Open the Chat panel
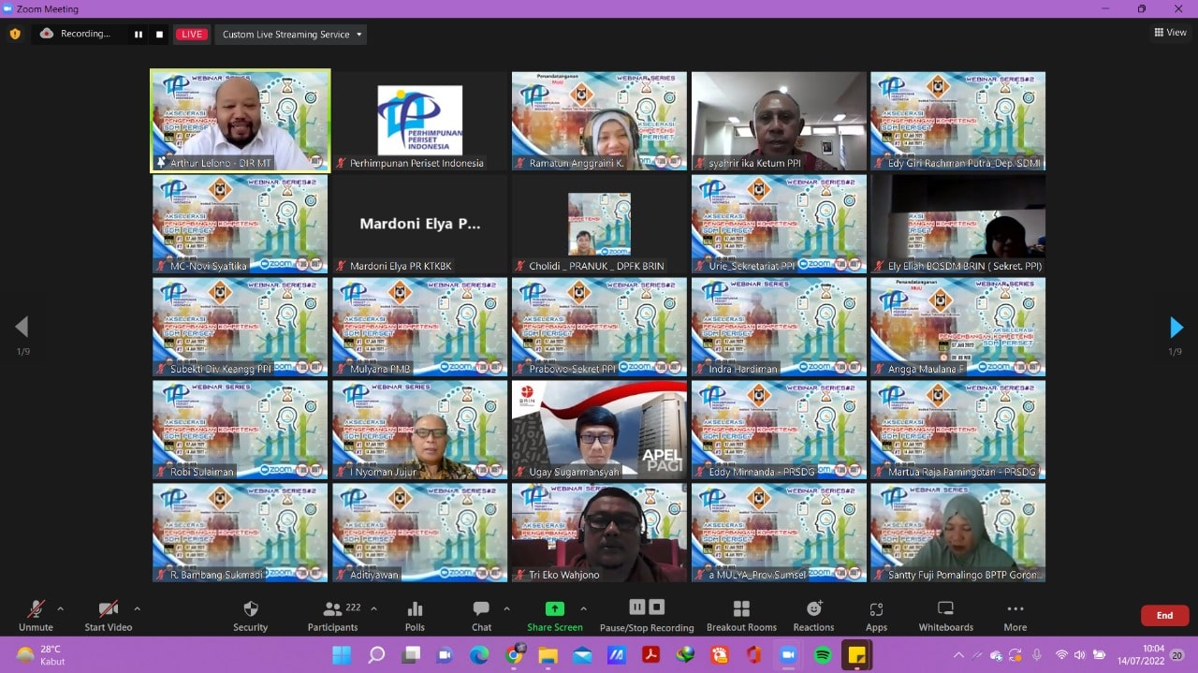Screen dimensions: 1198x673 481,609
